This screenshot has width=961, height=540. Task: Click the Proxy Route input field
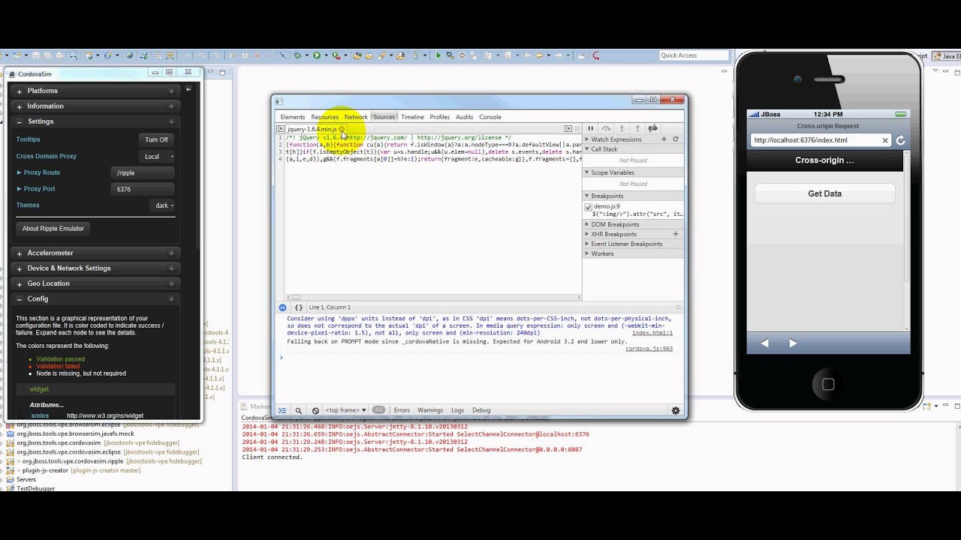tap(143, 173)
